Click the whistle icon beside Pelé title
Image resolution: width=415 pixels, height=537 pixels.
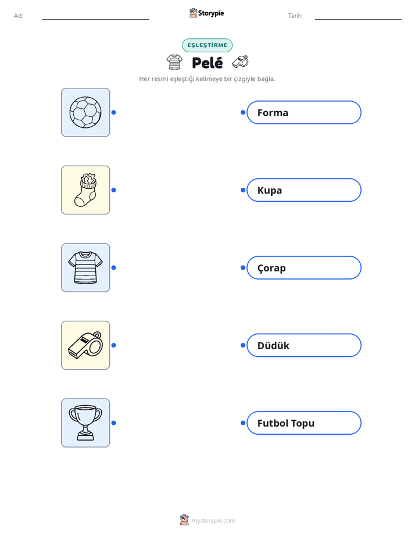pyautogui.click(x=241, y=62)
